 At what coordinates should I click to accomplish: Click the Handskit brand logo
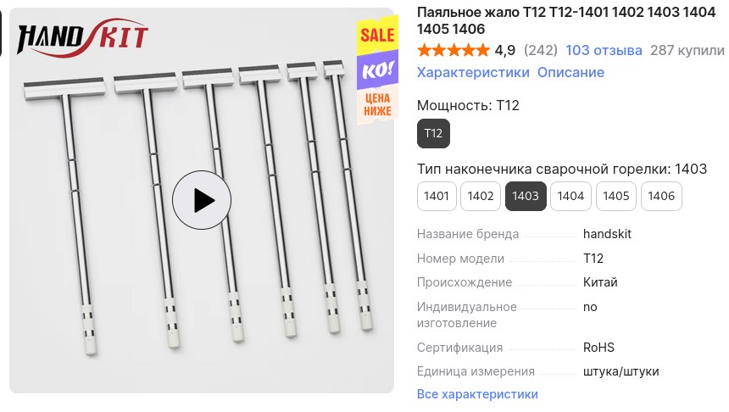(x=82, y=38)
